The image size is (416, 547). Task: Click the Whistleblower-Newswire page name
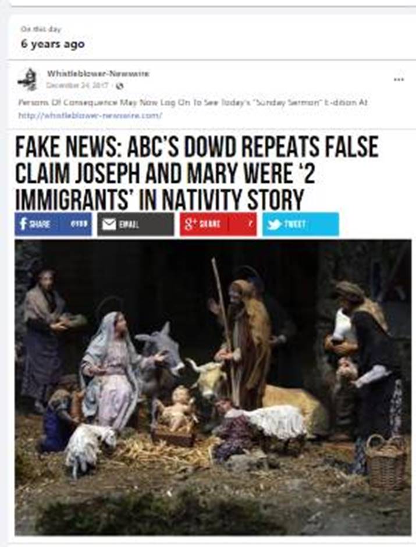coord(98,73)
